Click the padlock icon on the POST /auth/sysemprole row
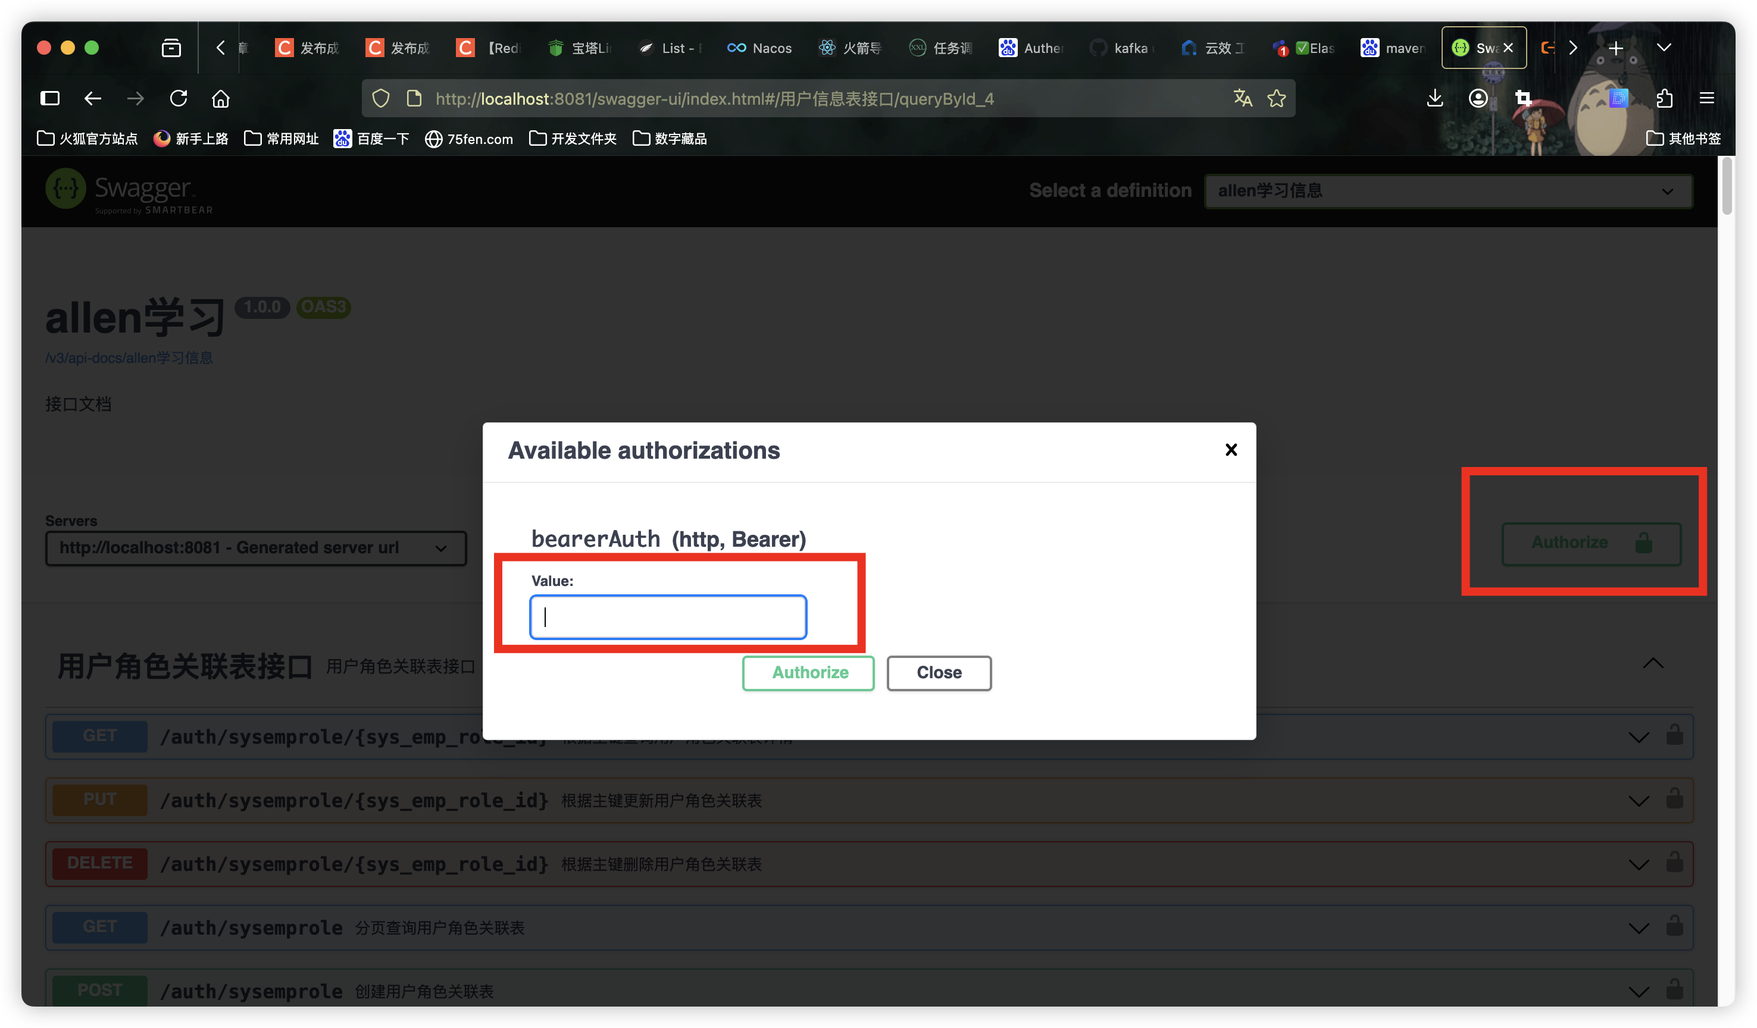Image resolution: width=1757 pixels, height=1028 pixels. coord(1675,990)
